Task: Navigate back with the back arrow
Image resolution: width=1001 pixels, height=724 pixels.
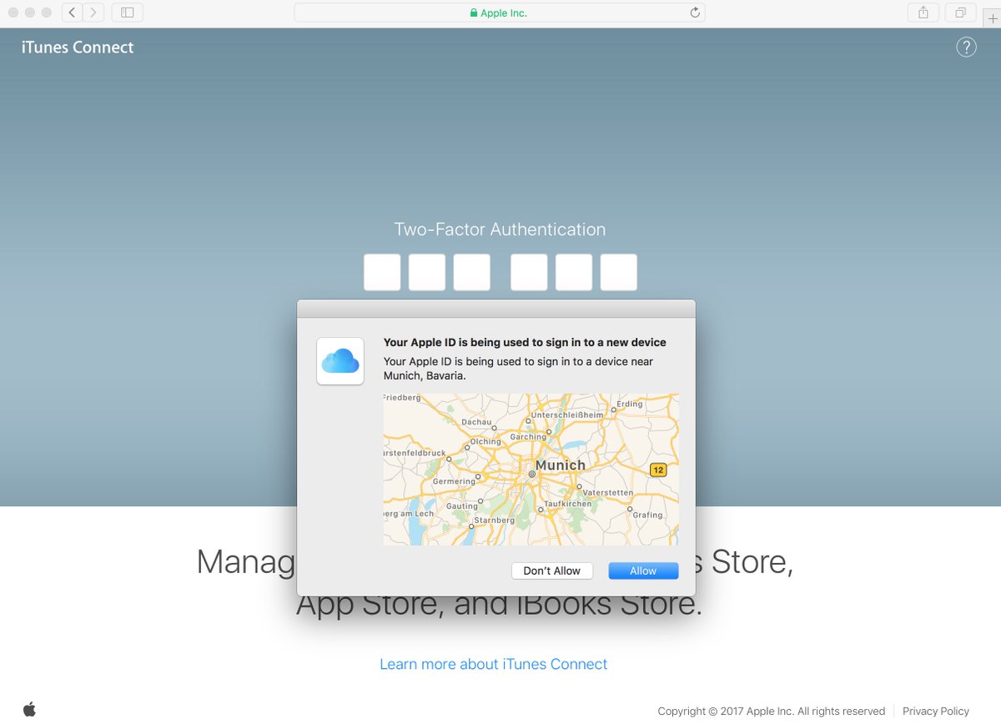Action: 71,13
